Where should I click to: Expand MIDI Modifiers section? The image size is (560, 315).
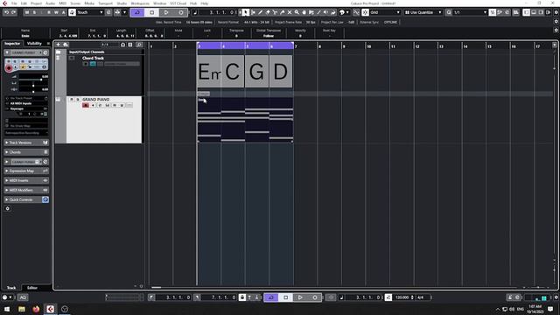[x=26, y=191]
